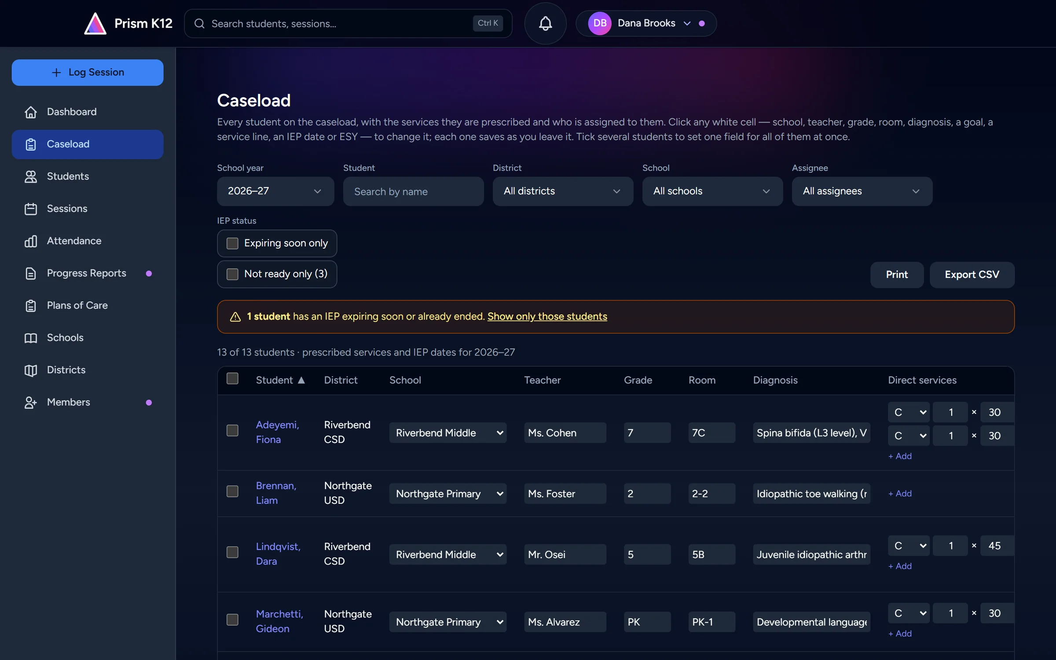Image resolution: width=1056 pixels, height=660 pixels.
Task: Expand Dana Brooks account menu
Action: point(646,23)
